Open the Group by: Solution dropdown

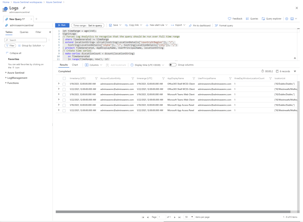(x=31, y=46)
